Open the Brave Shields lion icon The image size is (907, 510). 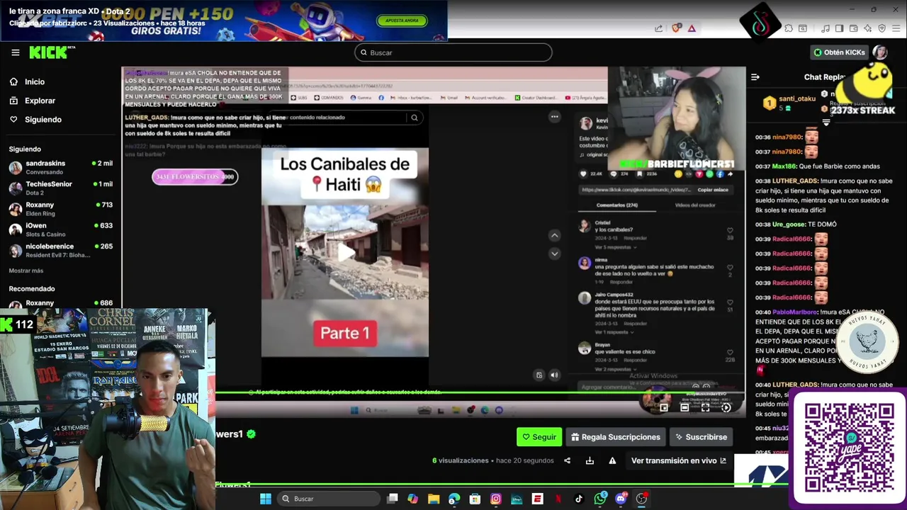coord(676,28)
